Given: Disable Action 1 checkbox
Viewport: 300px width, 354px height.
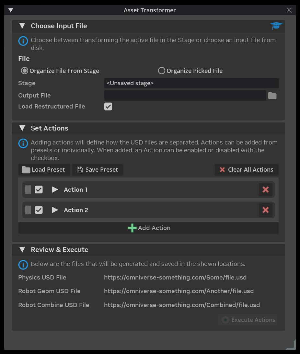Looking at the screenshot, I should pyautogui.click(x=39, y=190).
